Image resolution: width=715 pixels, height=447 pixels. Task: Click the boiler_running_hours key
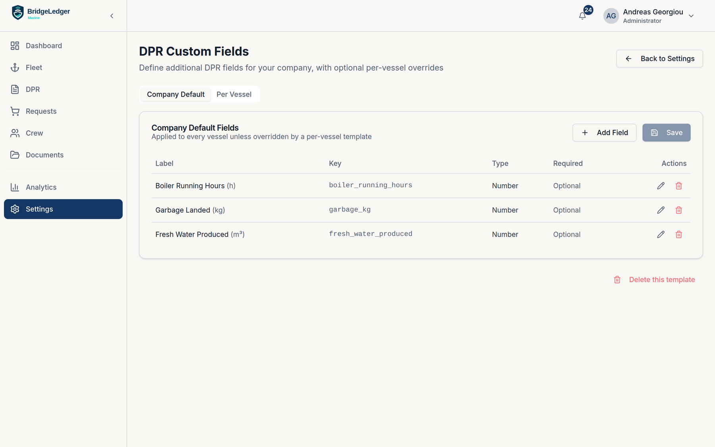tap(371, 185)
